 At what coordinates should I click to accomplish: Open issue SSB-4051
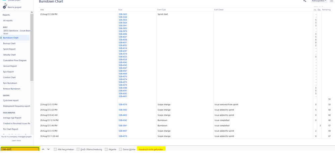click(x=123, y=43)
